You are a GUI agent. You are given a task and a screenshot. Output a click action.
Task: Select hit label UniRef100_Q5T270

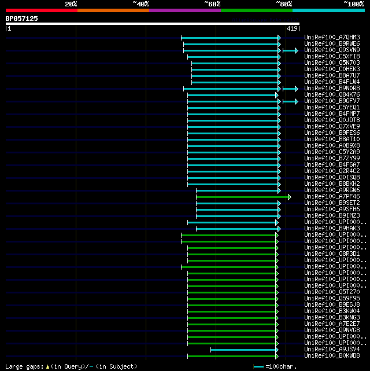(x=332, y=292)
